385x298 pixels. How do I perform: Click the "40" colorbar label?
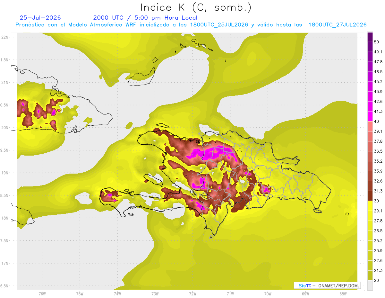(377, 122)
